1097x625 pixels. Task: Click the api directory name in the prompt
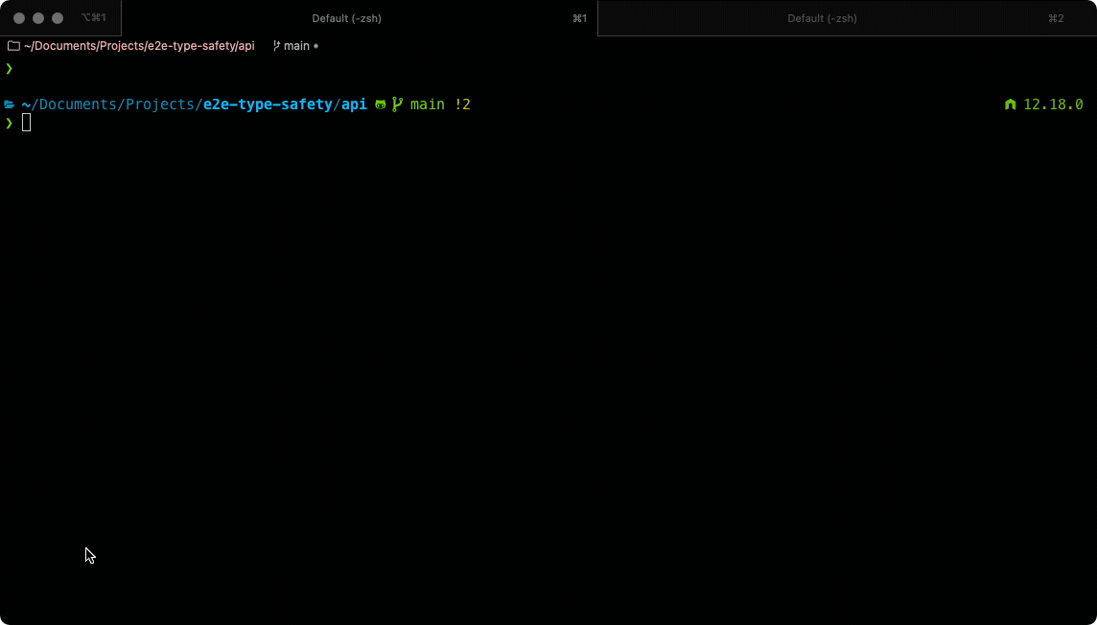(x=354, y=104)
